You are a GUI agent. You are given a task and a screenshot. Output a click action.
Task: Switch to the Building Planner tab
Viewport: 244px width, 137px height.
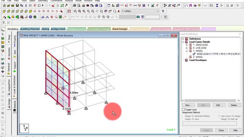pos(30,29)
